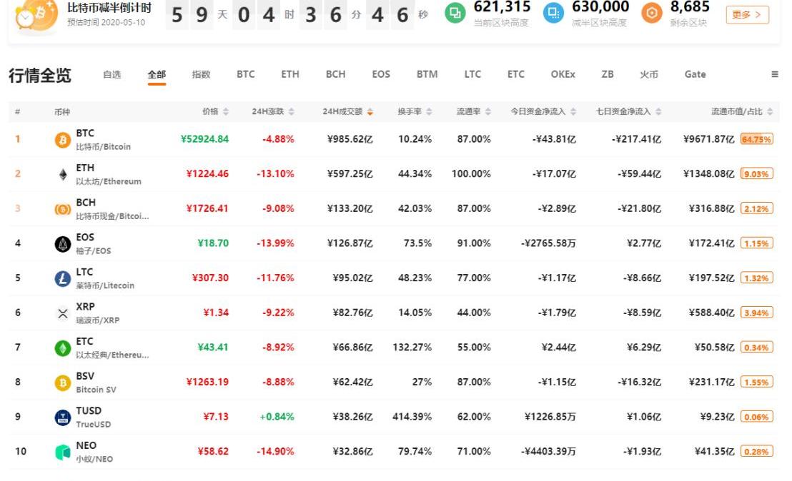Click the EOS coin icon
The width and height of the screenshot is (792, 481).
(x=63, y=244)
